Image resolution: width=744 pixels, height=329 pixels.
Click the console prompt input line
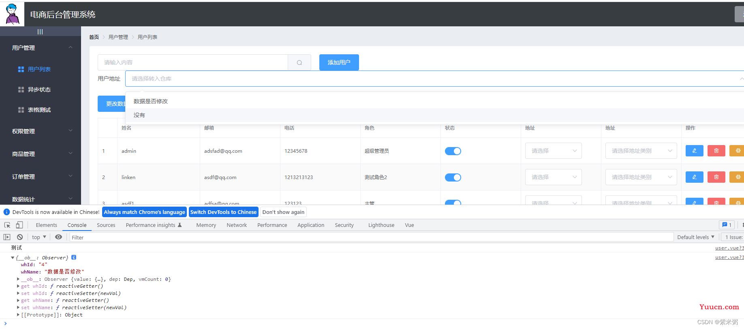coord(372,324)
